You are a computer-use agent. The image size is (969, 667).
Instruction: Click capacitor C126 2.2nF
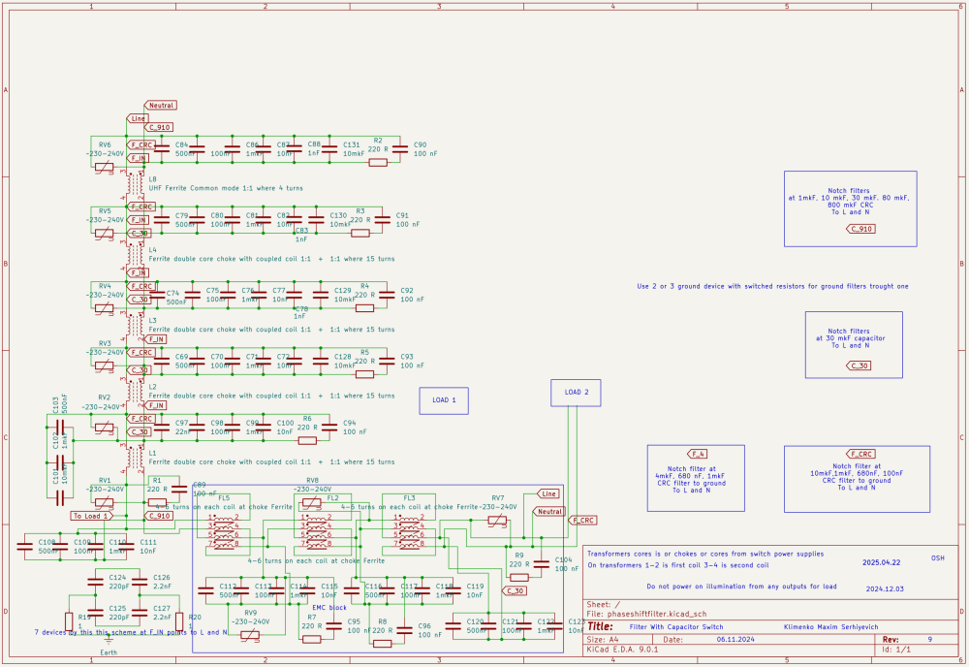(140, 582)
